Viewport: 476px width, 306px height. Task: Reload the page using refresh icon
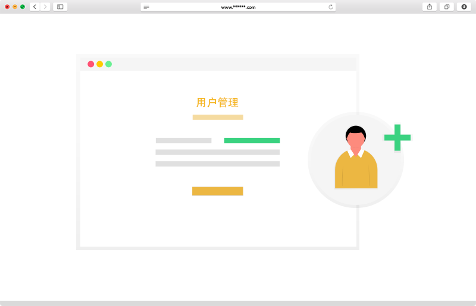click(x=331, y=7)
